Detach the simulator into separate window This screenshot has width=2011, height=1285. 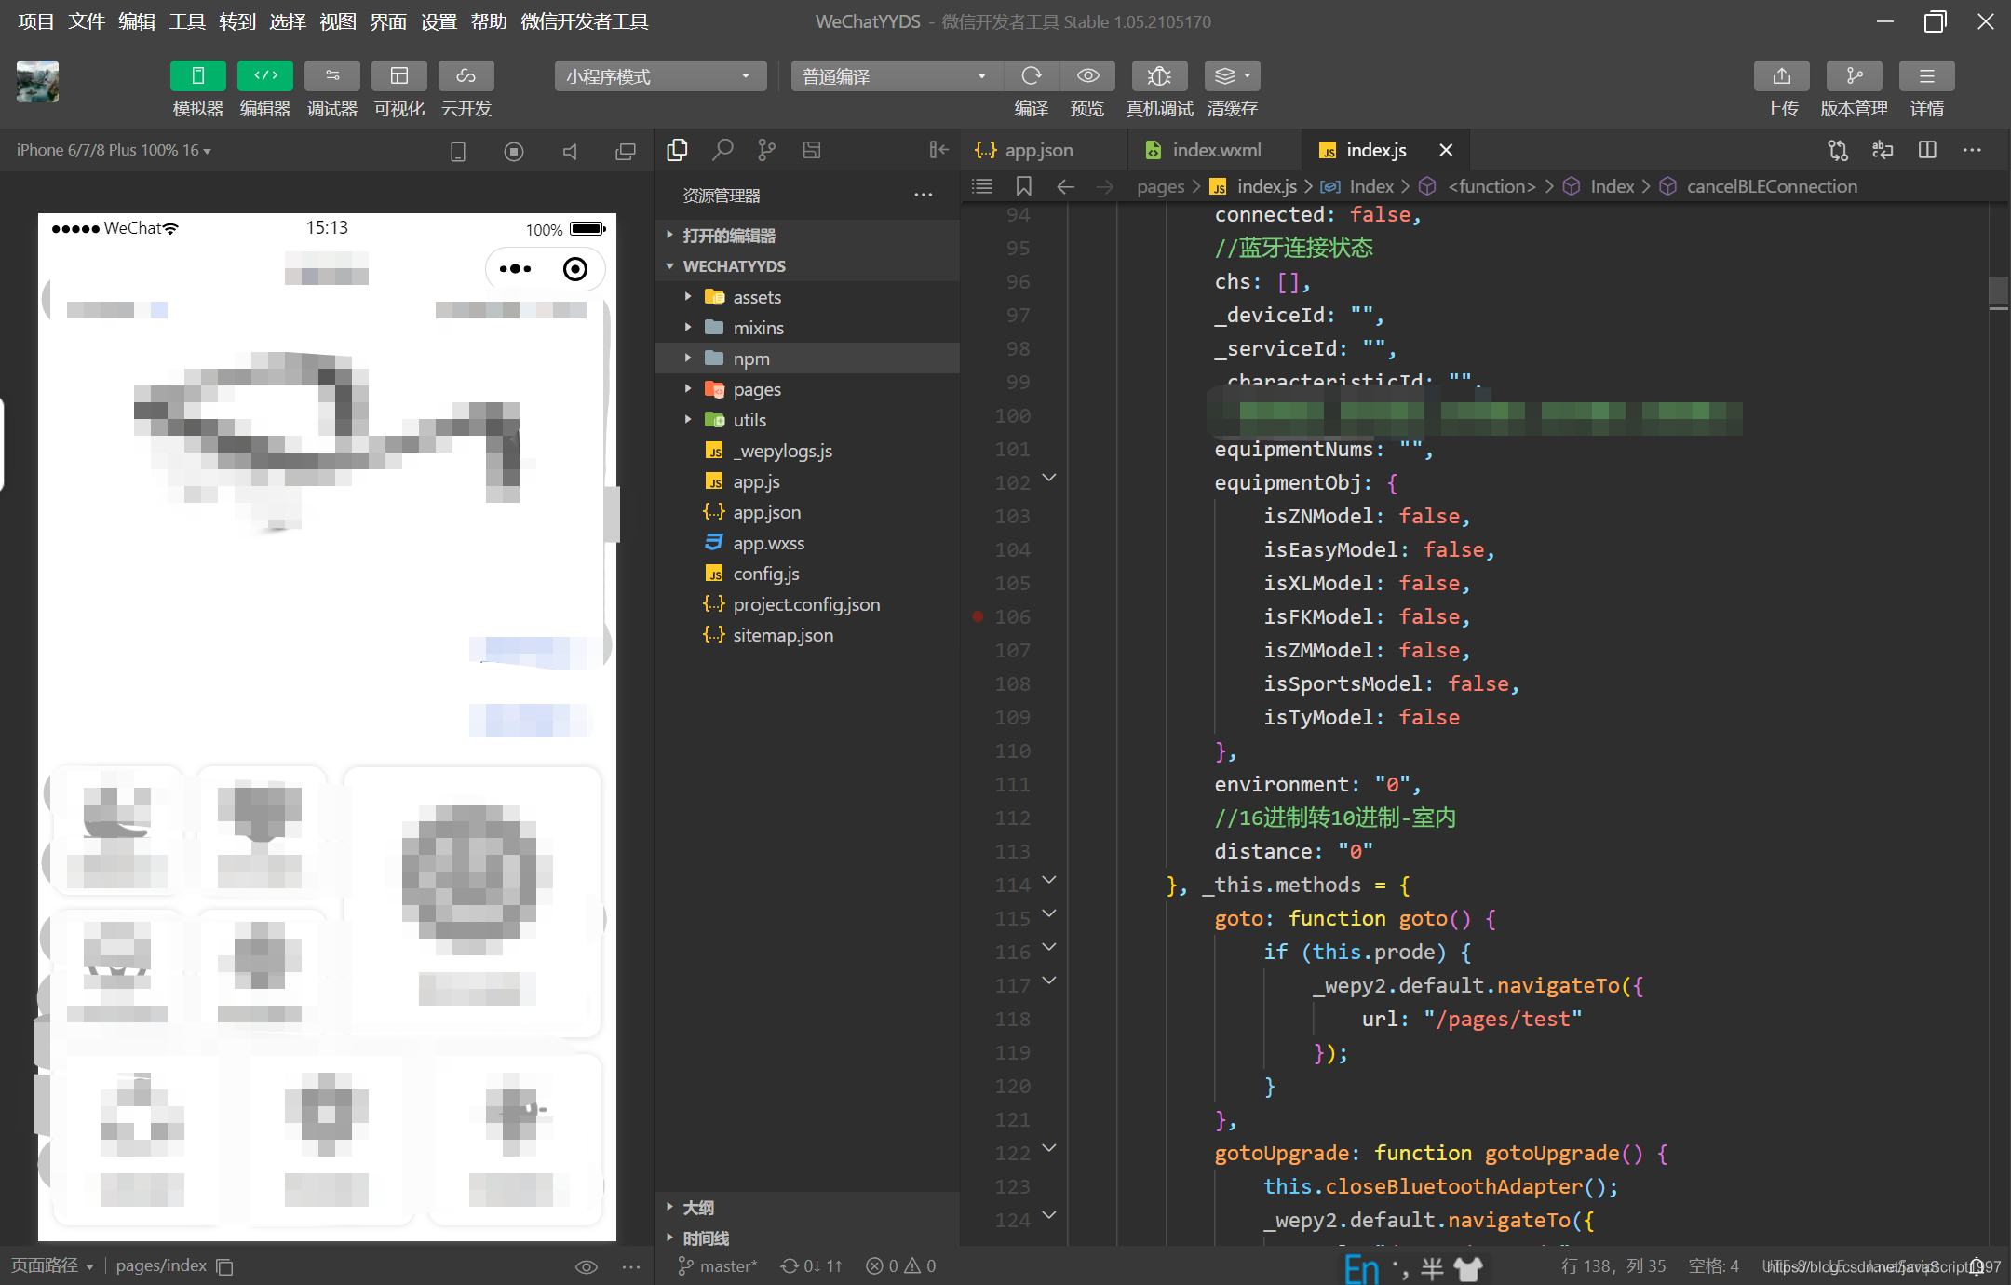tap(626, 151)
